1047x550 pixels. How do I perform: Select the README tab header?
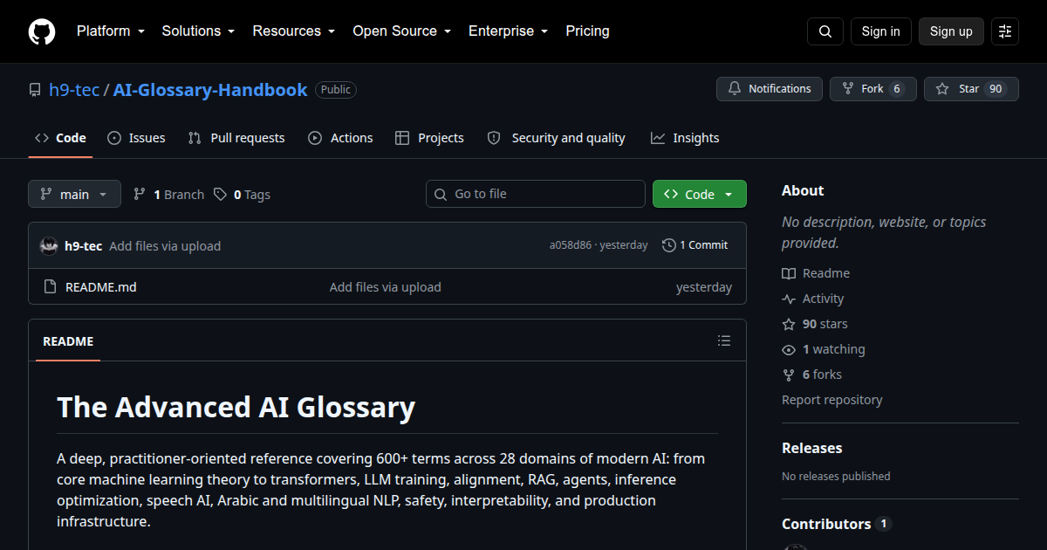click(68, 341)
